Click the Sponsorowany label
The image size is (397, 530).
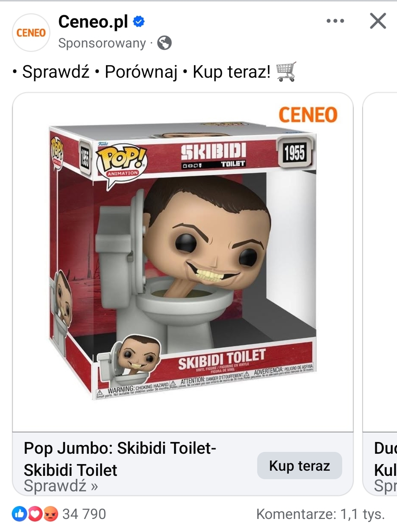point(102,43)
